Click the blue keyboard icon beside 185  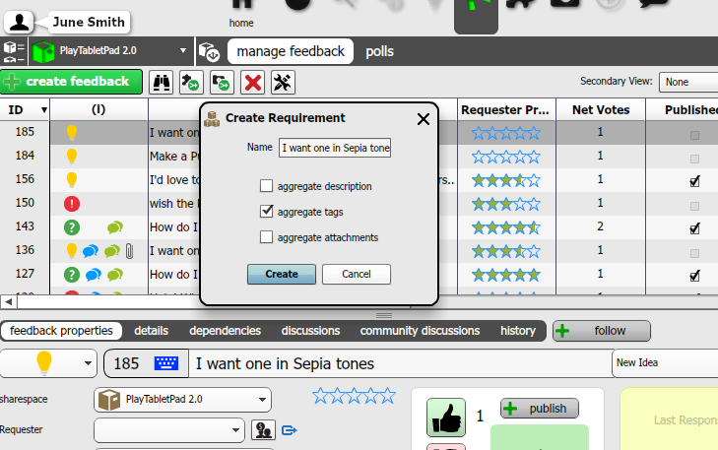[x=166, y=363]
